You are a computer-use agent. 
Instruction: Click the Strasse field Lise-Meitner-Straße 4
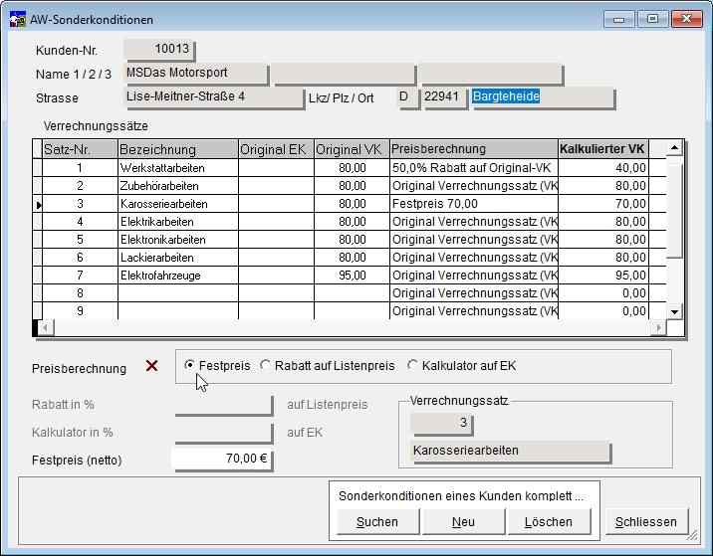tap(214, 97)
